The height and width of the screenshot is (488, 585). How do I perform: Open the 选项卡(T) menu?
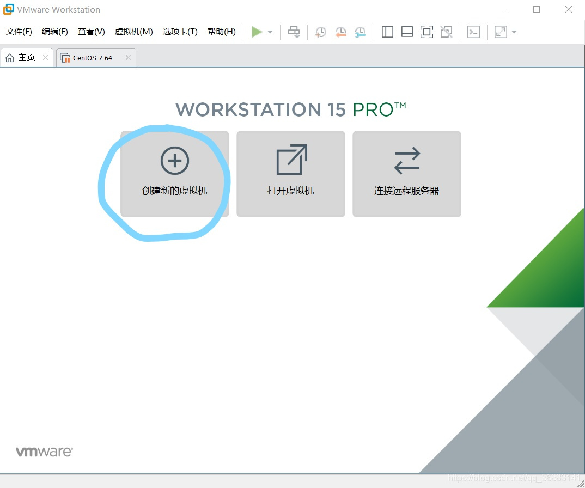180,32
